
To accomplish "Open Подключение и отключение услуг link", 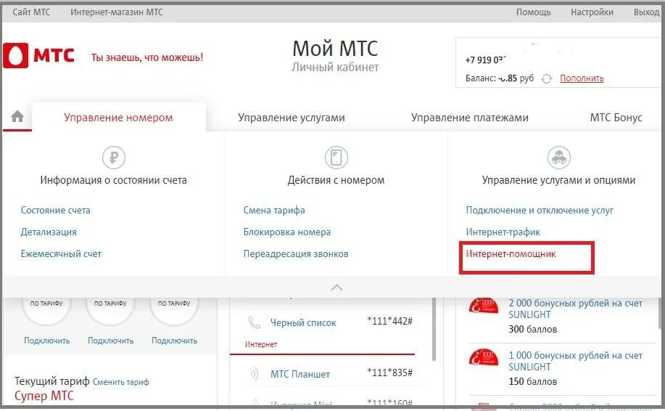I will tap(540, 210).
